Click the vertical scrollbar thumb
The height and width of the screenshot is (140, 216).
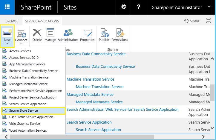click(212, 93)
